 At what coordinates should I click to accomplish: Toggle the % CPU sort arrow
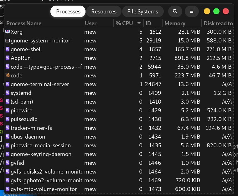(x=139, y=23)
